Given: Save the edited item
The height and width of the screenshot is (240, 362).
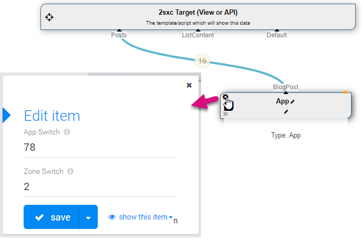Looking at the screenshot, I should pos(51,217).
